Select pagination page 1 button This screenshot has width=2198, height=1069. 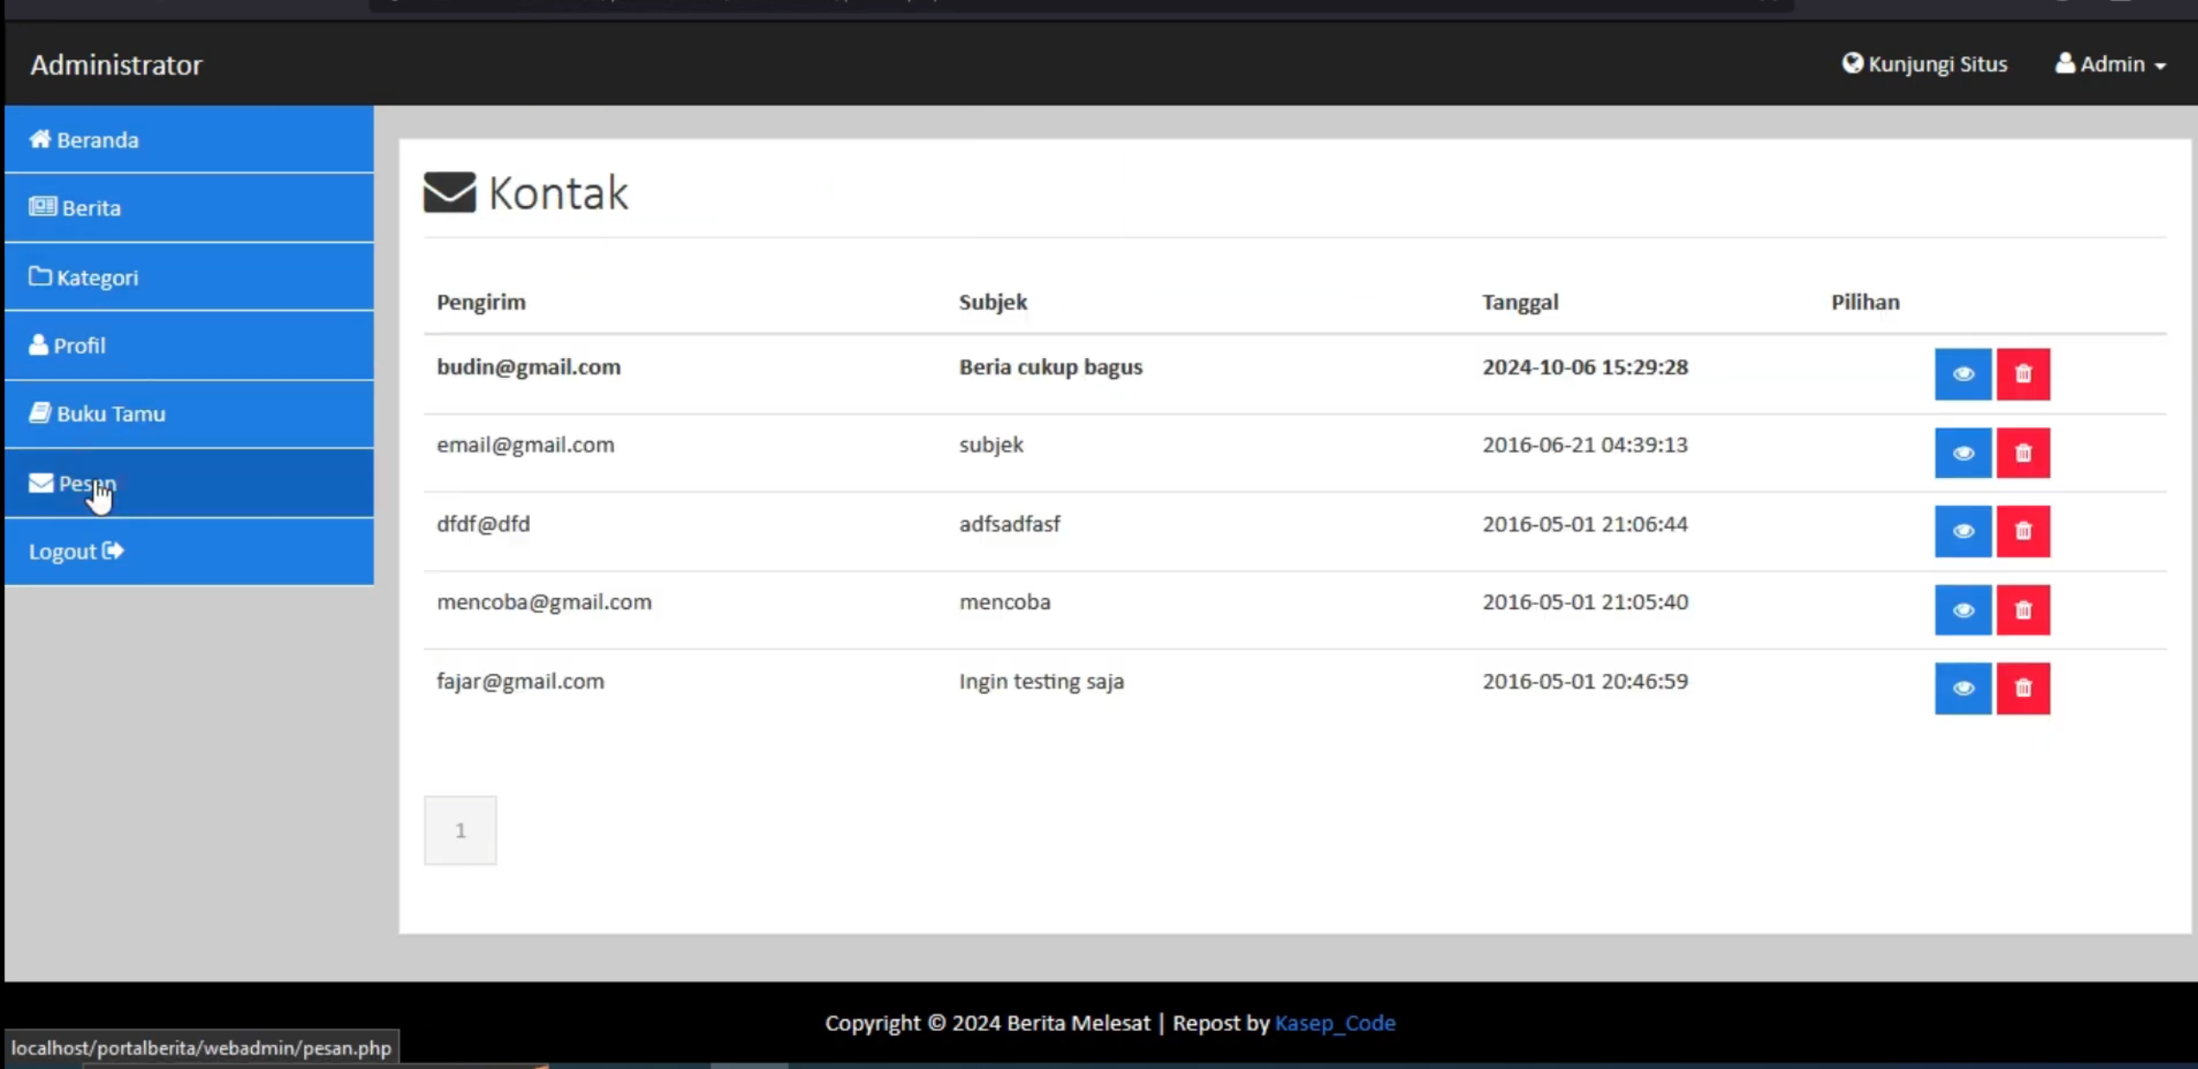[x=460, y=830]
